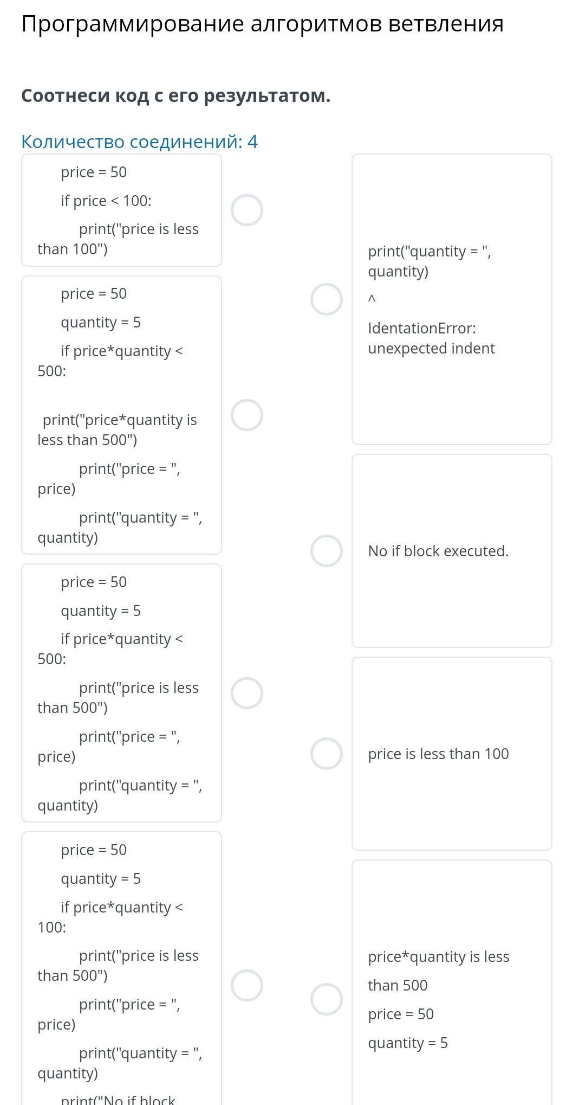Click the code card printing 'price*quantity is less than 500'
Viewport: 579px width, 1105px height.
[x=121, y=415]
